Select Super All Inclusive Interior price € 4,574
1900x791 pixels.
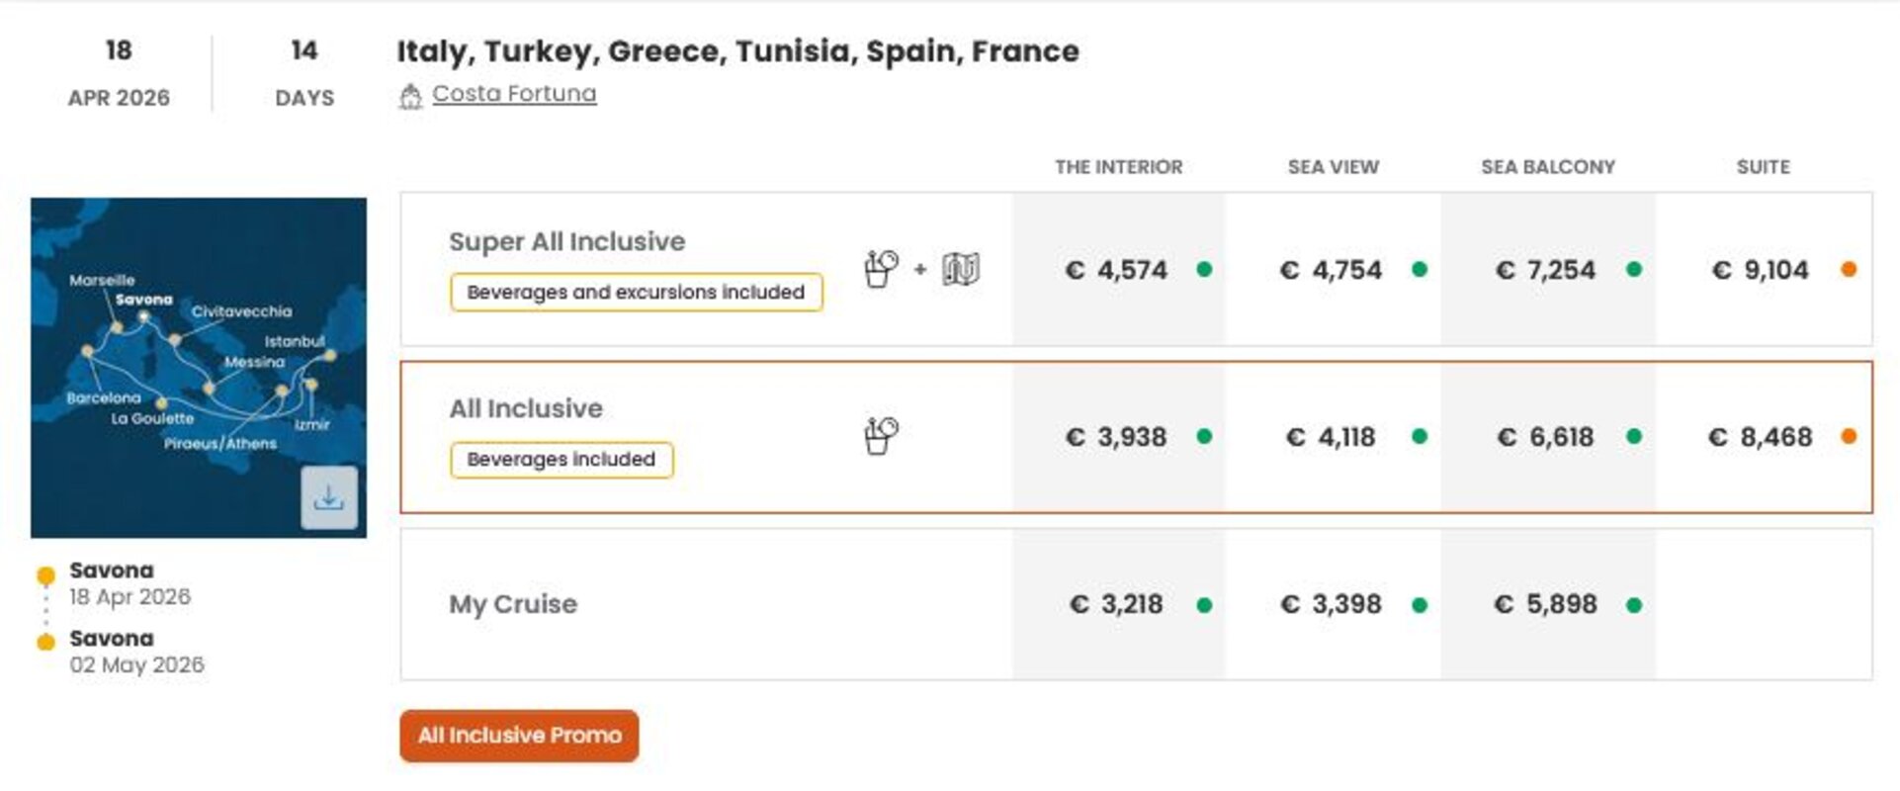(x=1117, y=270)
